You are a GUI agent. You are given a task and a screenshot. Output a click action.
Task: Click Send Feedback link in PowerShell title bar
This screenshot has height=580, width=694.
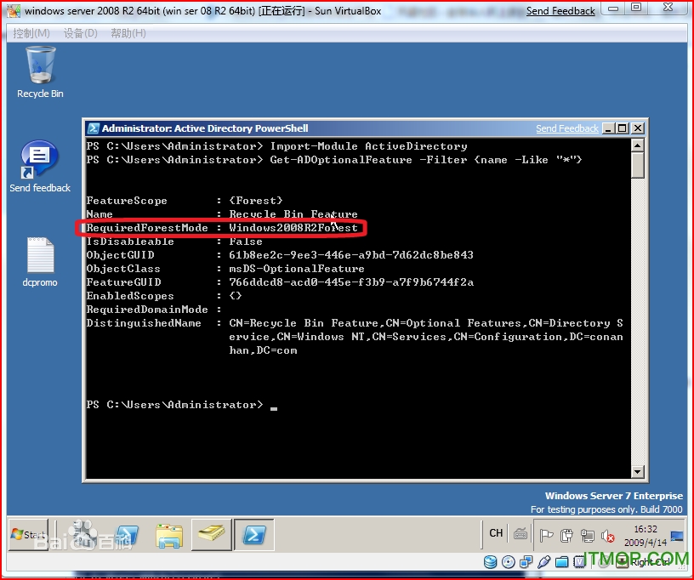pyautogui.click(x=567, y=128)
